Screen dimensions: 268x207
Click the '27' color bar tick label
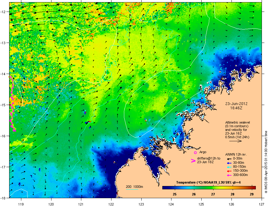pos(213,194)
